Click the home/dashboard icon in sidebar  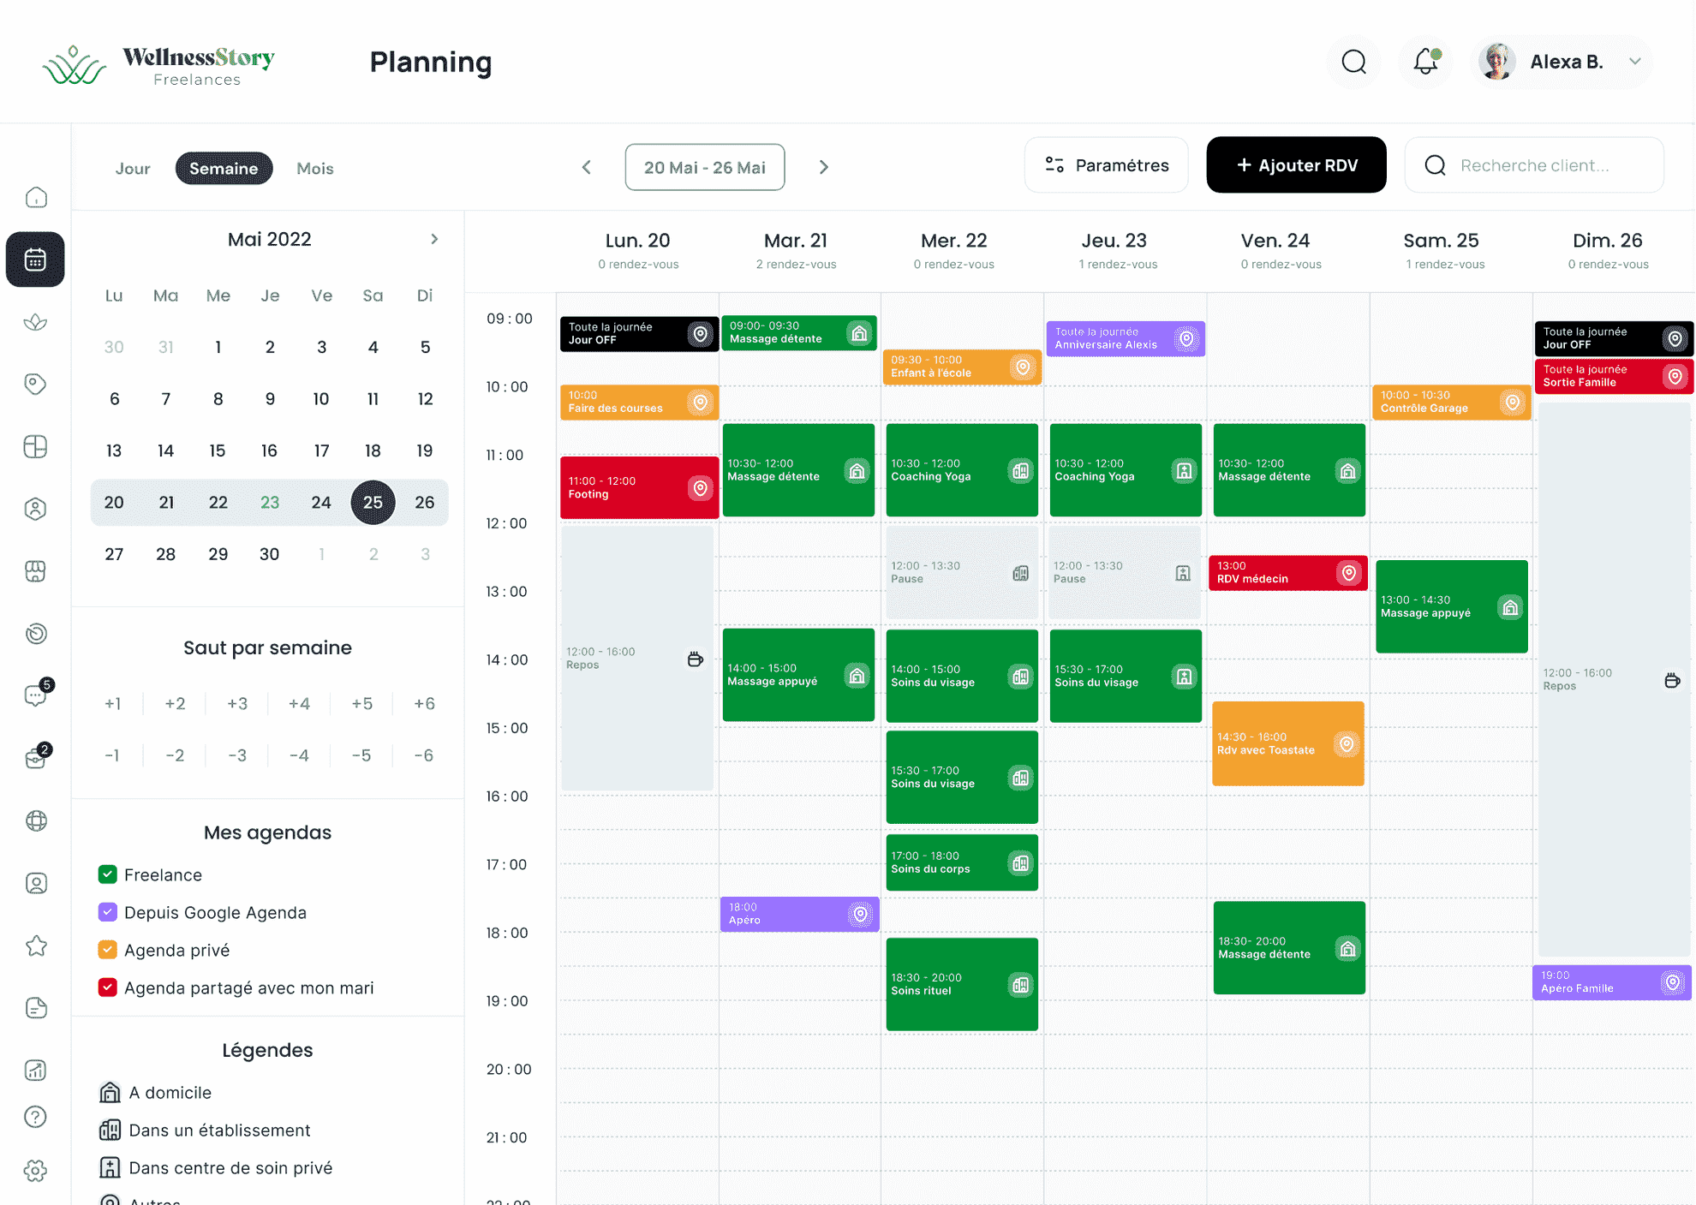point(37,198)
